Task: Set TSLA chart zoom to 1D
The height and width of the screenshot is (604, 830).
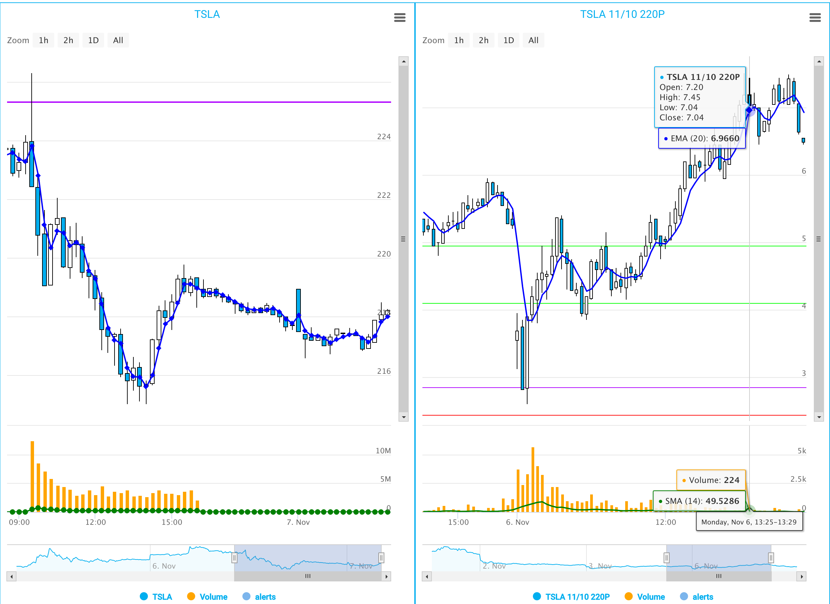Action: pos(93,40)
